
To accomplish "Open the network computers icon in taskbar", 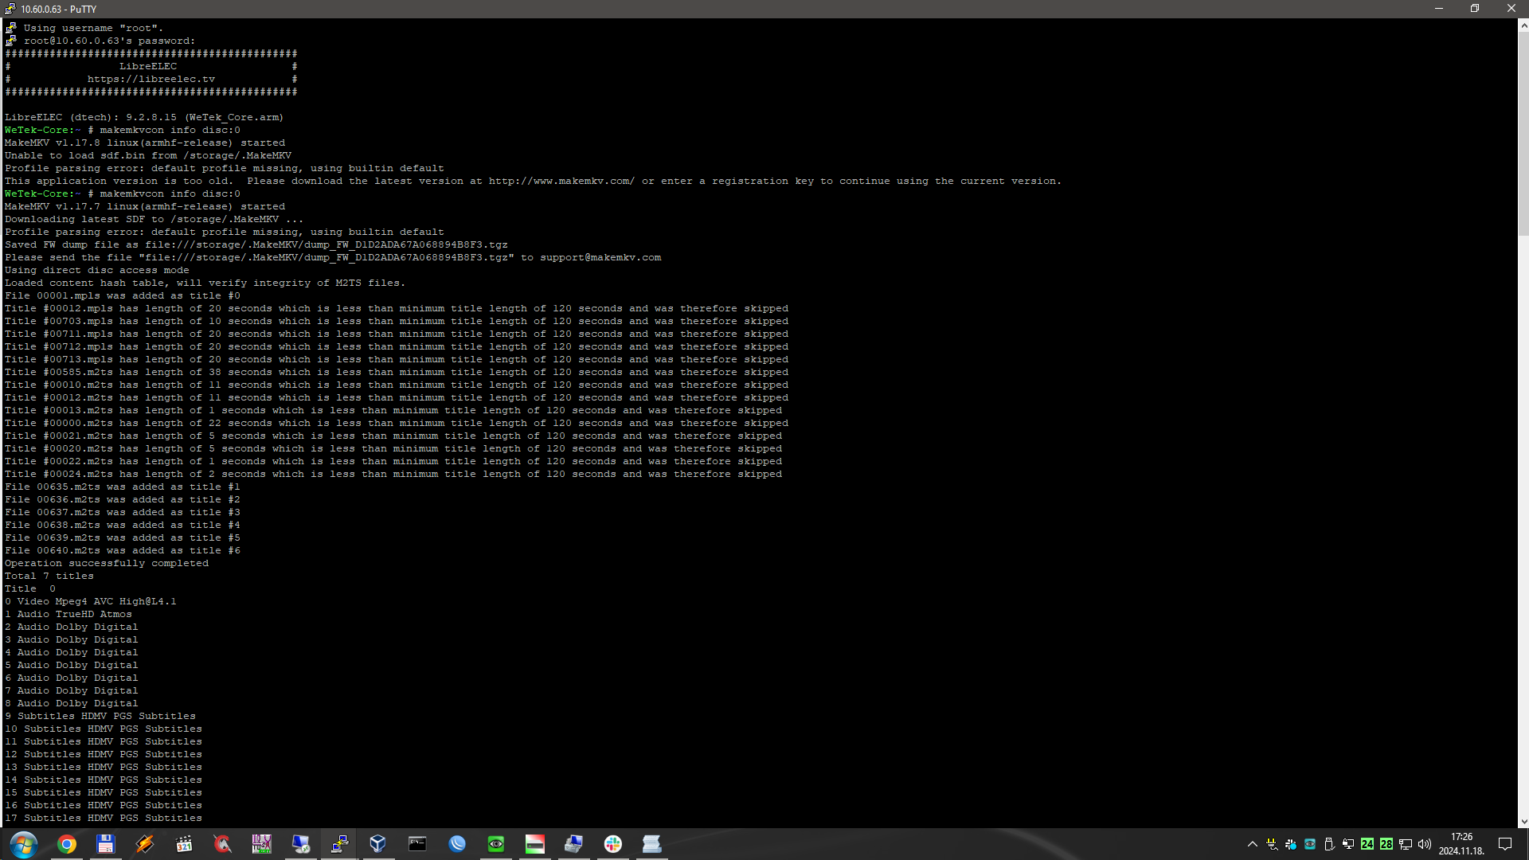I will click(573, 844).
